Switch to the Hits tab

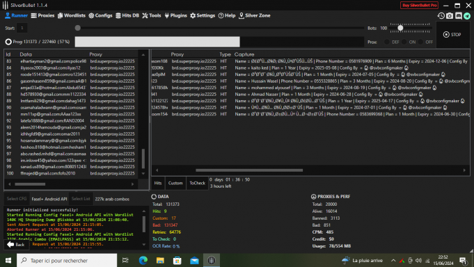(158, 183)
